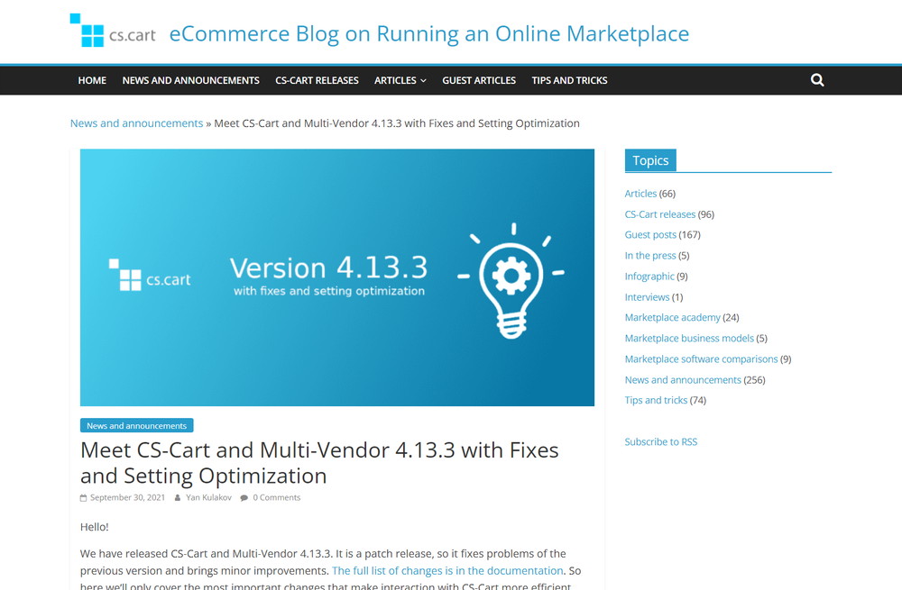Open the CS-CART RELEASES menu item
The image size is (902, 590).
click(317, 80)
